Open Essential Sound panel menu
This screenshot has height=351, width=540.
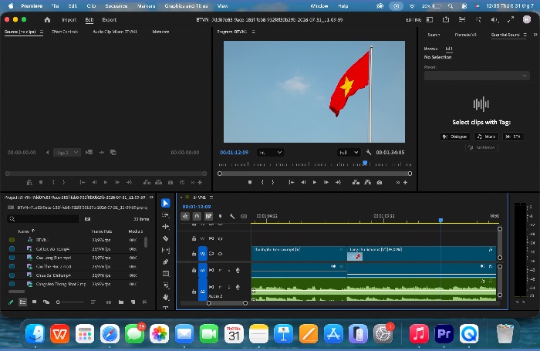point(525,35)
